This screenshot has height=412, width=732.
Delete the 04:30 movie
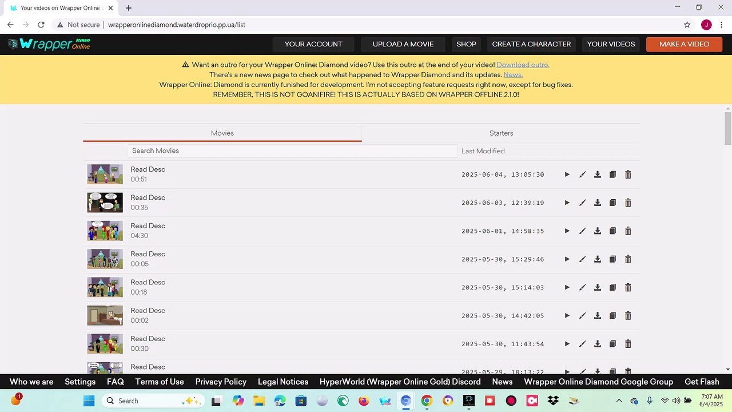[x=628, y=231]
